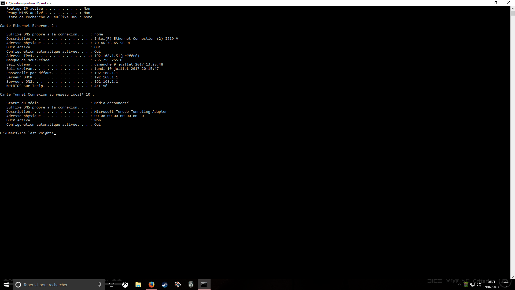Open the cmd.exe title bar system menu icon
This screenshot has height=290, width=515.
(3, 3)
